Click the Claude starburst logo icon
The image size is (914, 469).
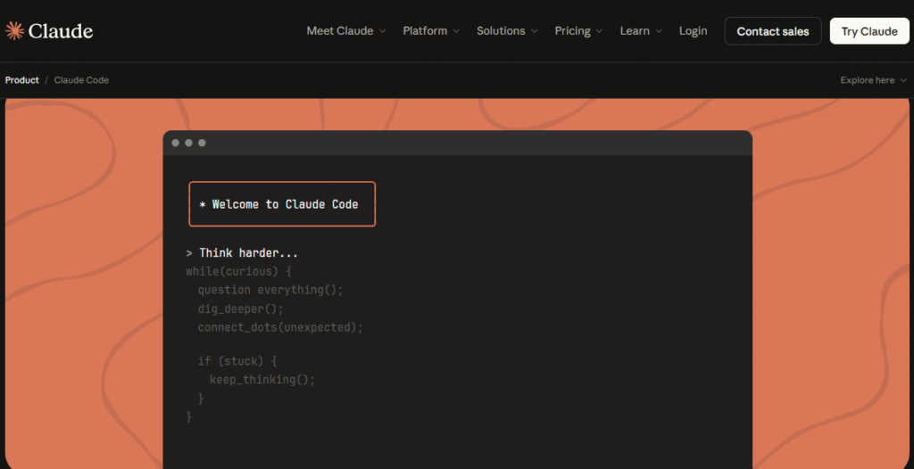[14, 31]
